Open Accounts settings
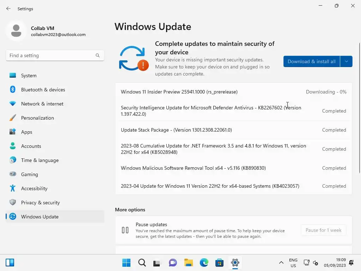Viewport: 361px width, 271px height. (55, 146)
